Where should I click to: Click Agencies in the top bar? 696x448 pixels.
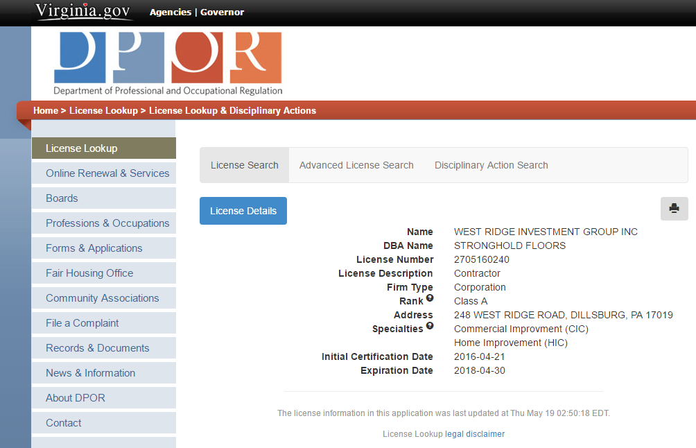pos(171,12)
